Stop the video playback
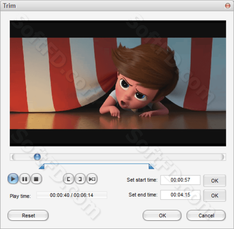Viewport: 234px width, 229px height. [36, 179]
